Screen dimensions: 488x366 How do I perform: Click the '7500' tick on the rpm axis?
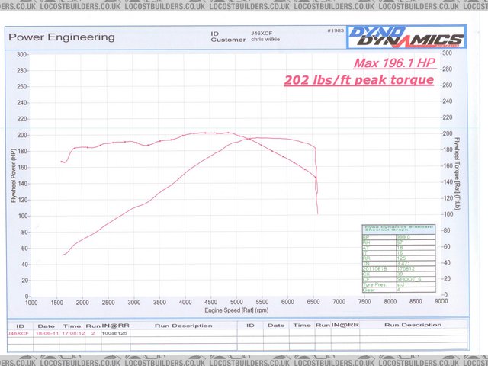tap(364, 302)
